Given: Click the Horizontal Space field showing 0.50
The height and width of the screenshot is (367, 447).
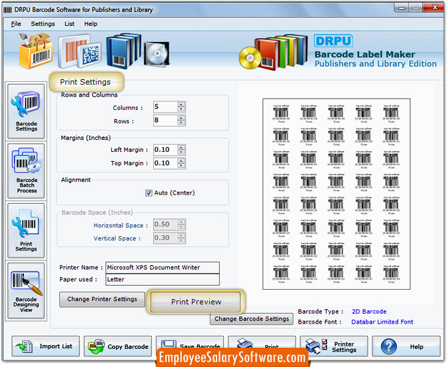Looking at the screenshot, I should (x=165, y=224).
